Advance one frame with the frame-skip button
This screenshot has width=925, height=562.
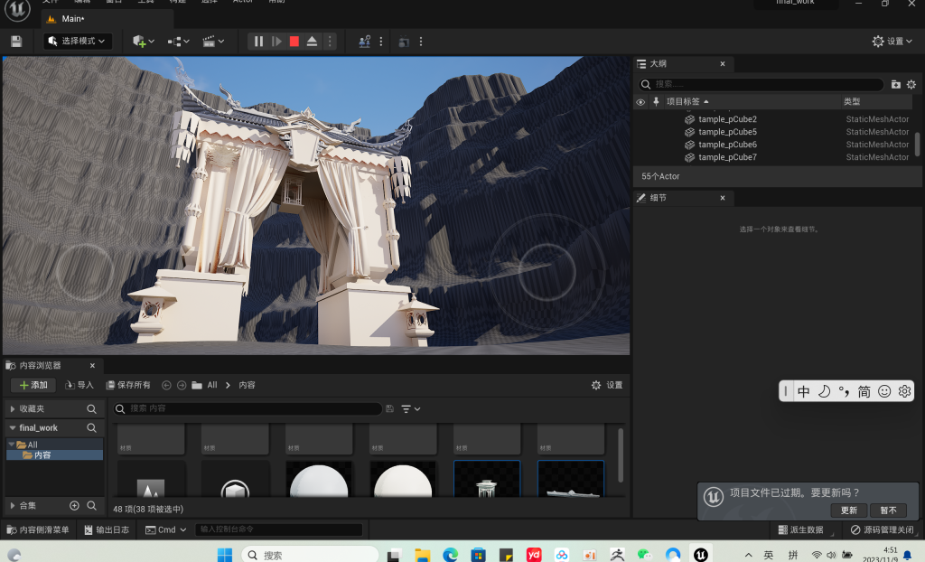click(276, 42)
